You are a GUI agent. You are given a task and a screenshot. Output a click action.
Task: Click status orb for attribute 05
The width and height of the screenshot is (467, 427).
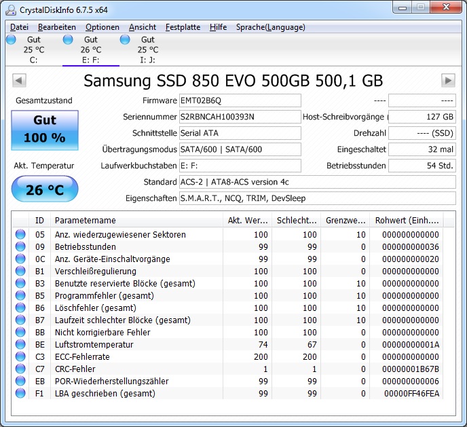(20, 234)
